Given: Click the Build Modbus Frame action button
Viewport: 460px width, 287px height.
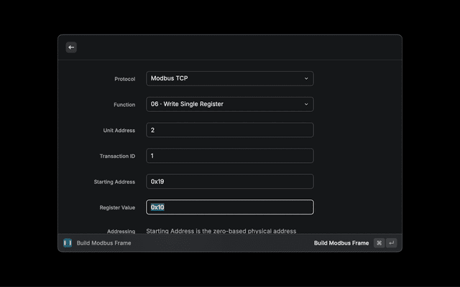Looking at the screenshot, I should point(341,243).
